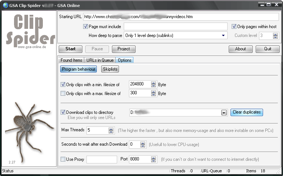Screen dimensions: 283x176
Task: Enable the Use Proxy checkbox
Action: pos(63,159)
